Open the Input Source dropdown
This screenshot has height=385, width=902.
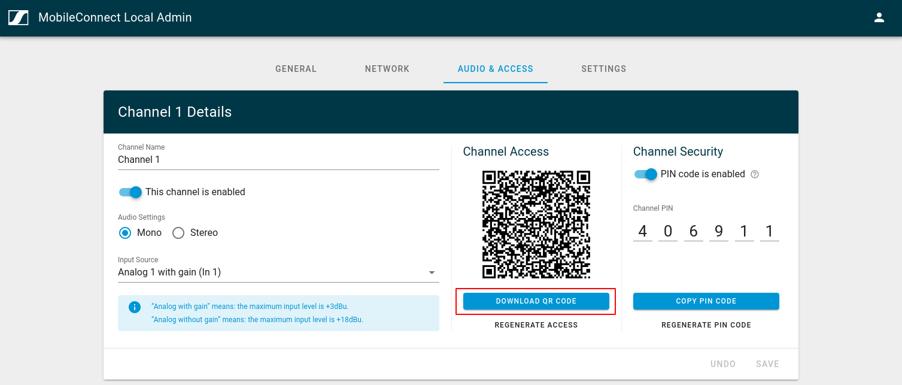click(x=278, y=272)
